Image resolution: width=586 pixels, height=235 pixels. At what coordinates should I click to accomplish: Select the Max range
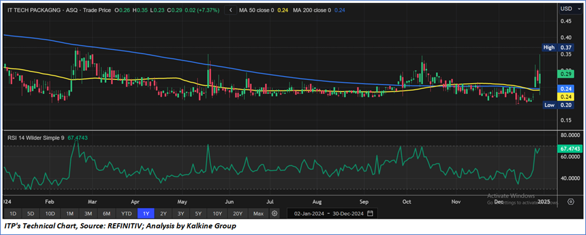(258, 213)
